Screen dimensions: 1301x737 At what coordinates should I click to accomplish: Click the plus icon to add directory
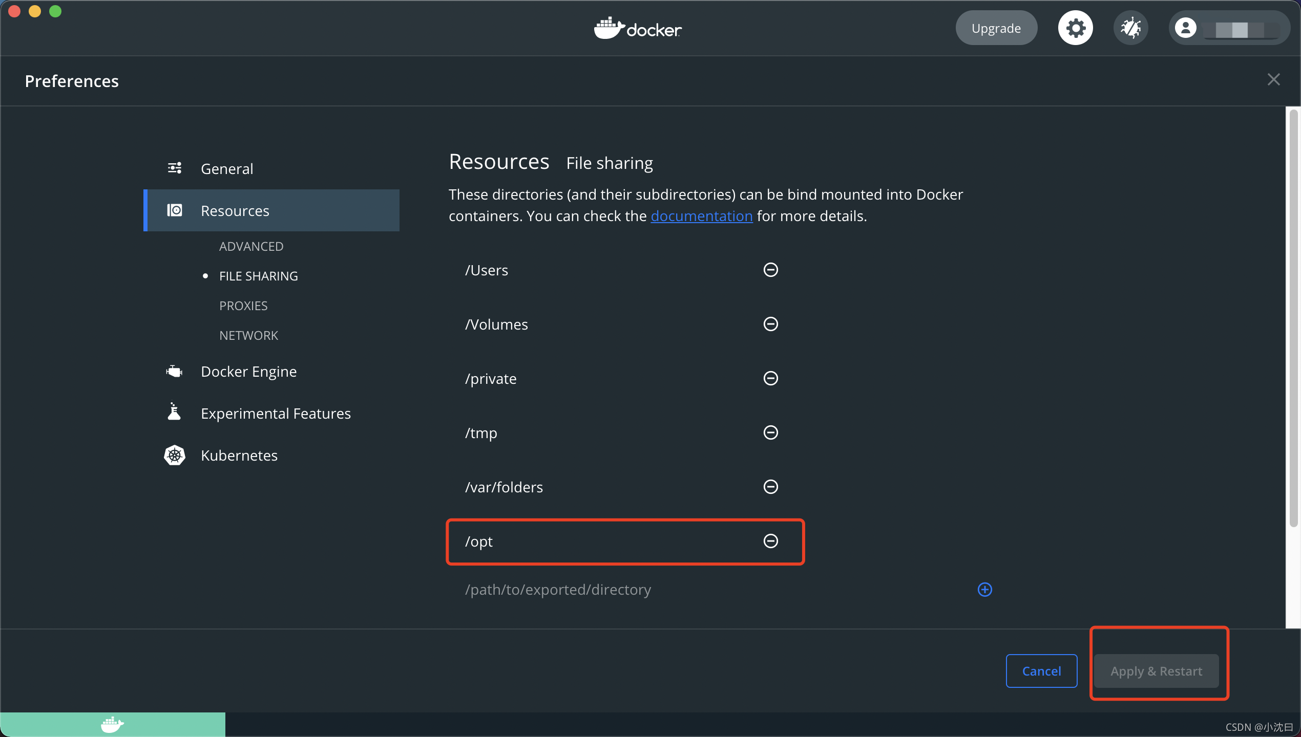click(984, 590)
